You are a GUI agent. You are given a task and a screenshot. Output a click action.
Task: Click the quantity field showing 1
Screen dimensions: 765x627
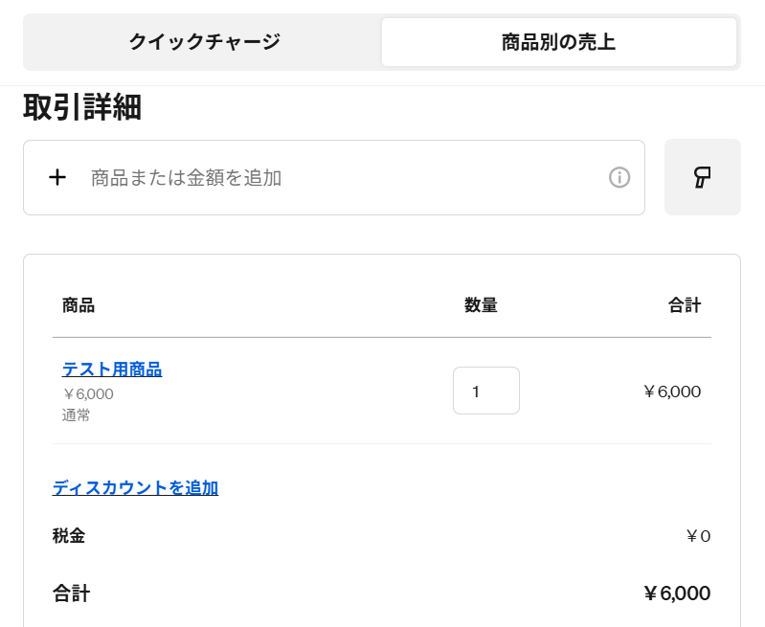click(x=486, y=391)
